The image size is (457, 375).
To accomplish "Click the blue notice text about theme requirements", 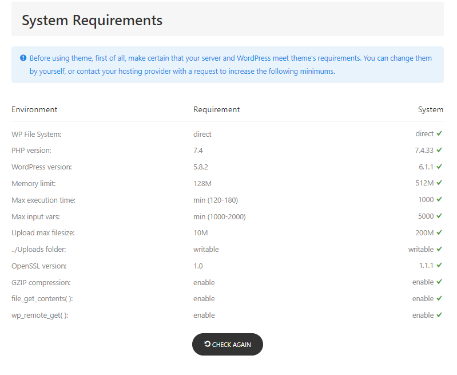I will [x=231, y=65].
